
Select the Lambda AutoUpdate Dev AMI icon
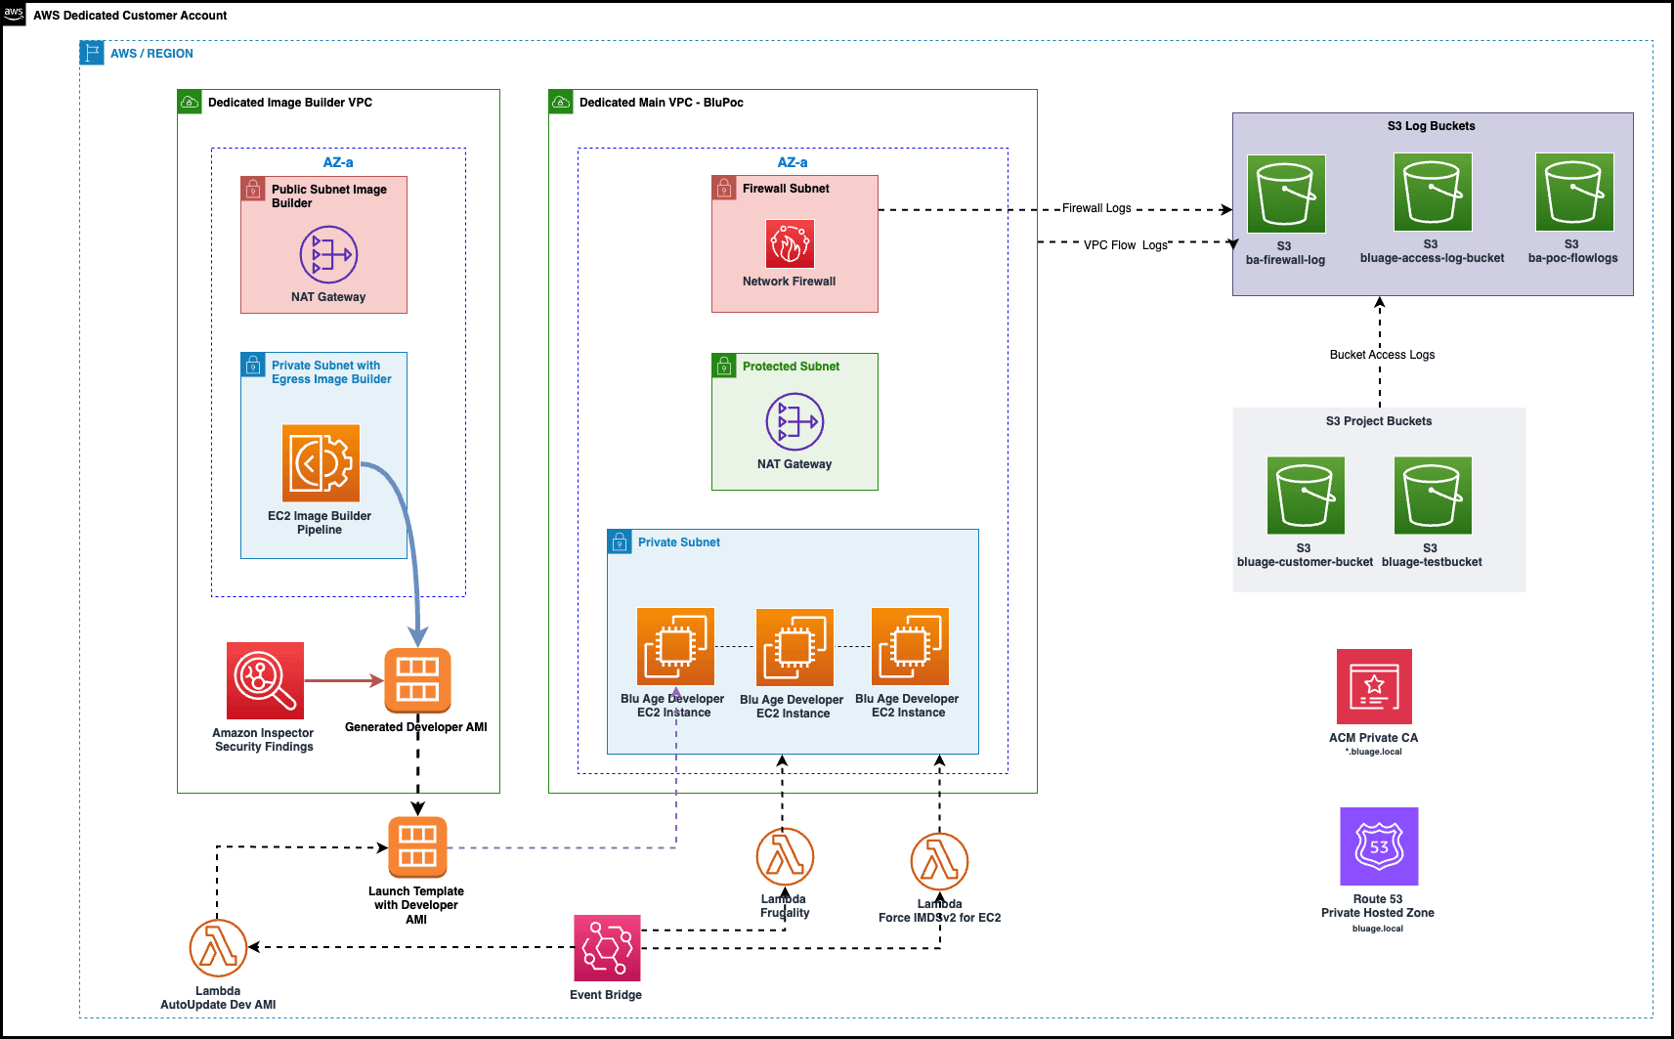click(219, 944)
